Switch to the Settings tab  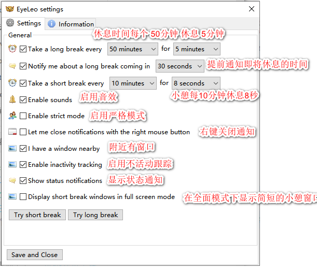[23, 23]
